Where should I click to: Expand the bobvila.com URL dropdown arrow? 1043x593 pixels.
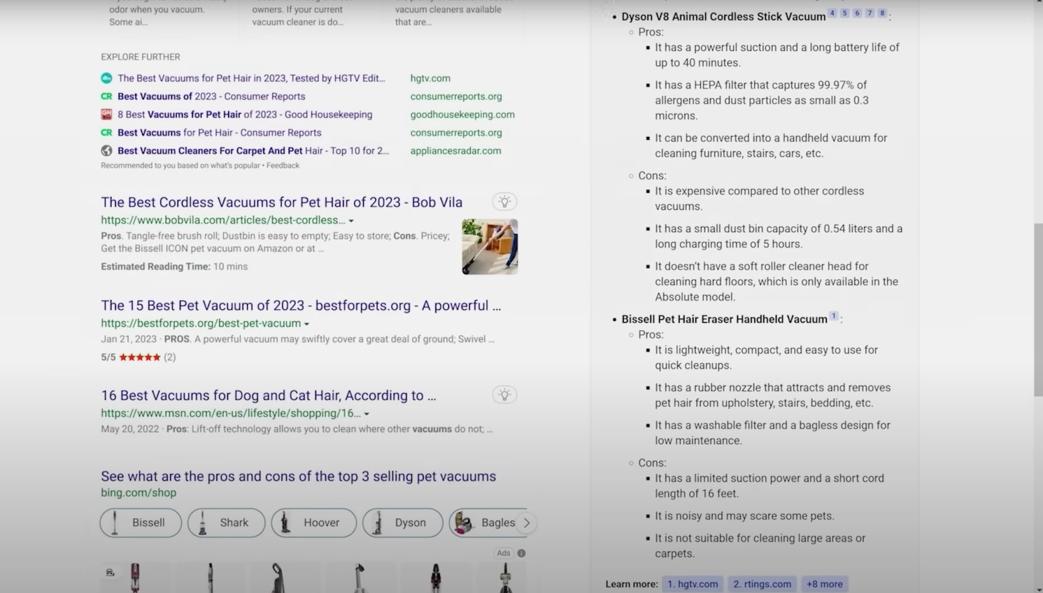click(x=351, y=221)
